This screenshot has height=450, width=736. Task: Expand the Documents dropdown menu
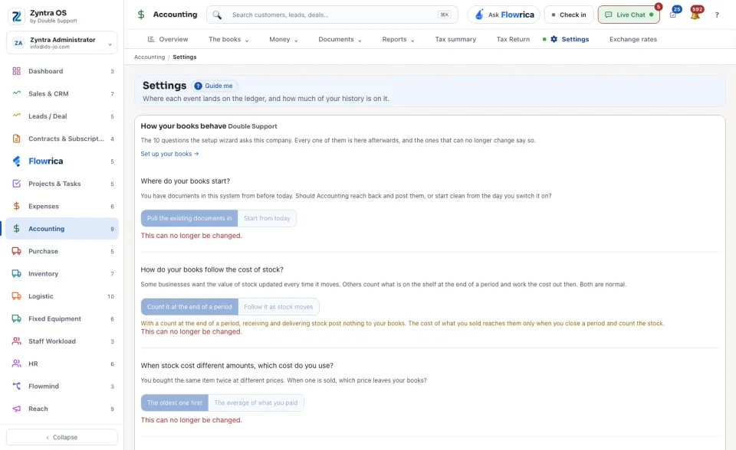tap(340, 39)
